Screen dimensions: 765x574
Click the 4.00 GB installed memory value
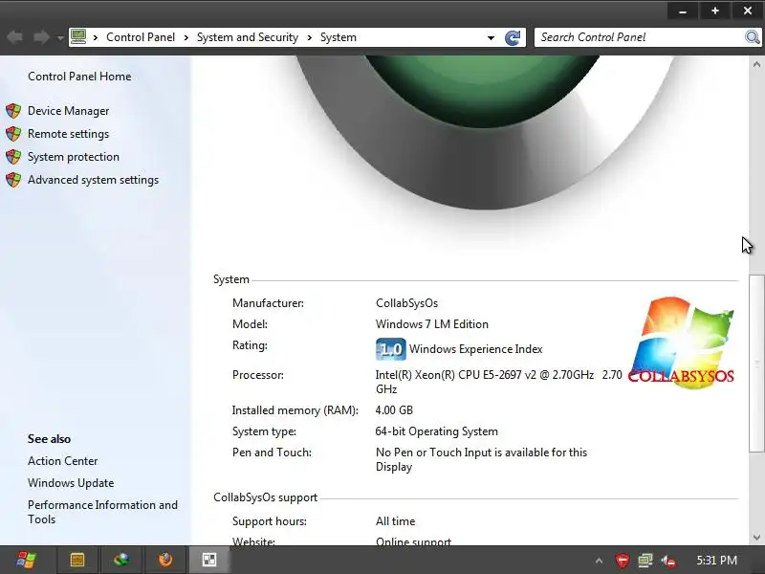tap(394, 410)
